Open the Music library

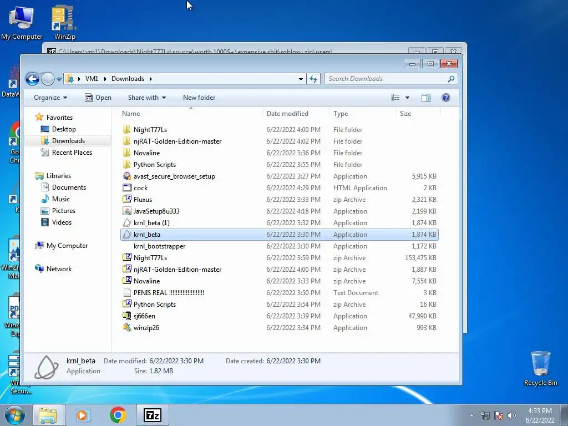pos(60,199)
